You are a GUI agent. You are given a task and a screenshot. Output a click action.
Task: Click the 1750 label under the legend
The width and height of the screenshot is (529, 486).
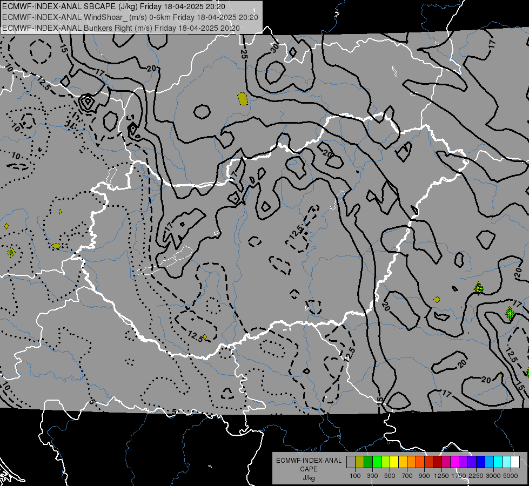click(x=459, y=476)
